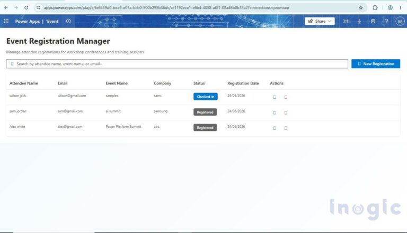407x233 pixels.
Task: Edit the Alex white registration
Action: click(275, 128)
